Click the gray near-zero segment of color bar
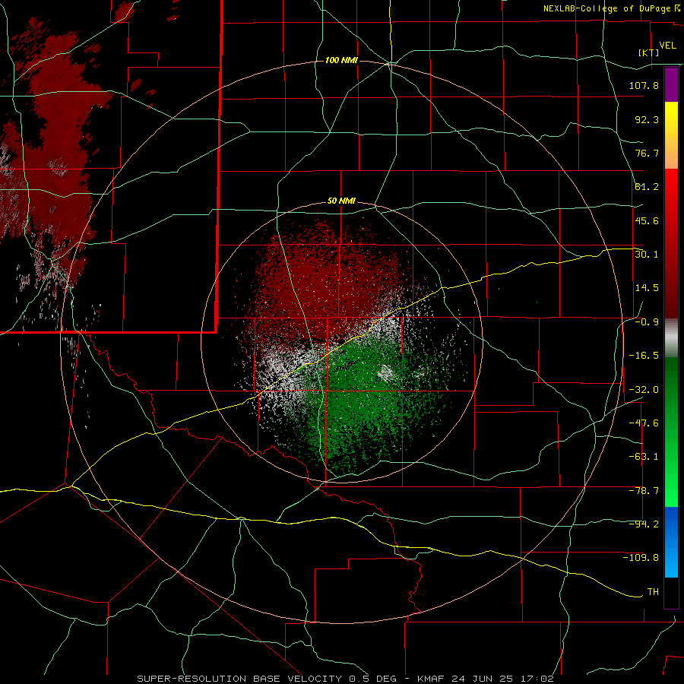 [671, 338]
